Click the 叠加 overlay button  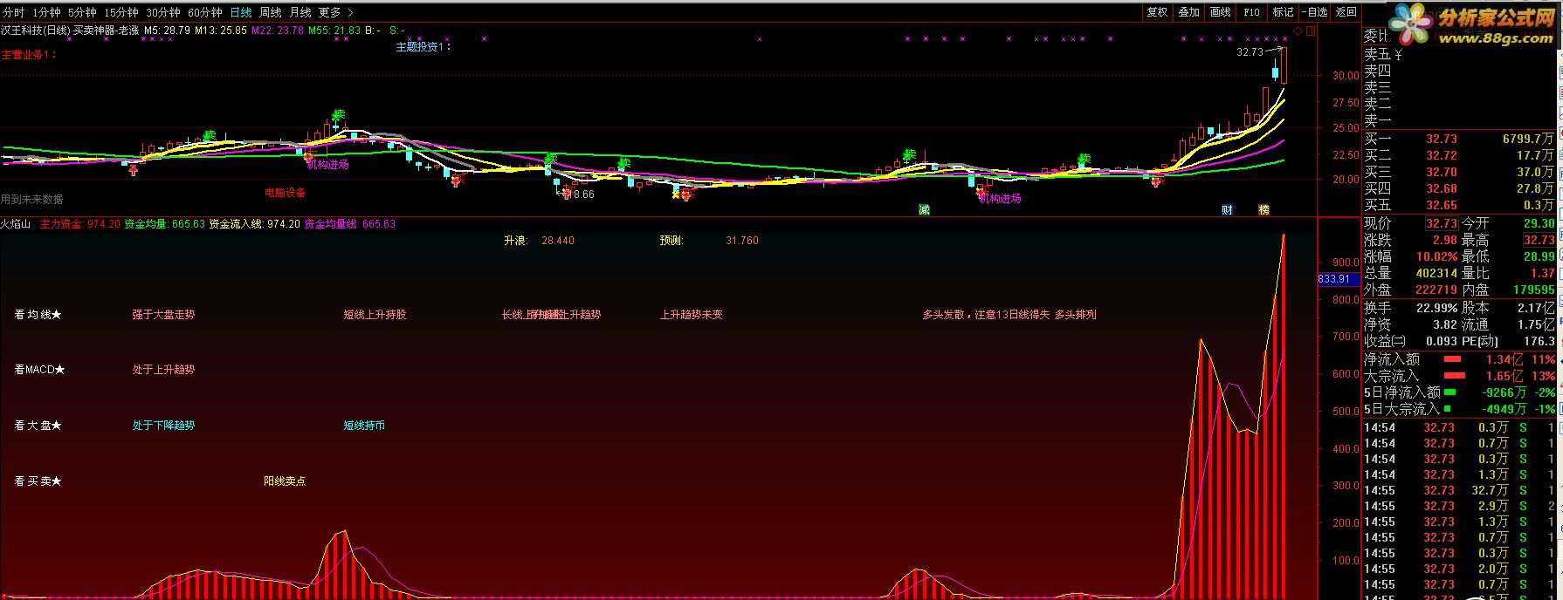click(1188, 12)
